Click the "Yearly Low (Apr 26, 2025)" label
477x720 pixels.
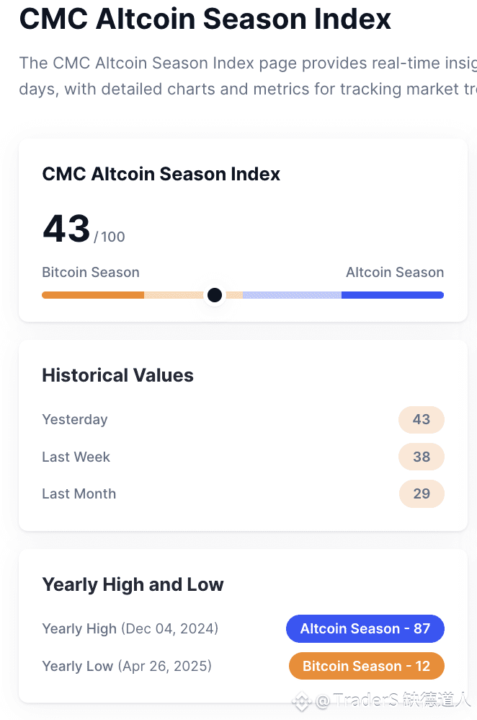point(127,666)
